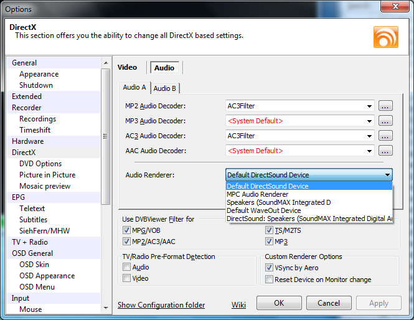Click the orange DVBViewer logo icon

tap(386, 37)
